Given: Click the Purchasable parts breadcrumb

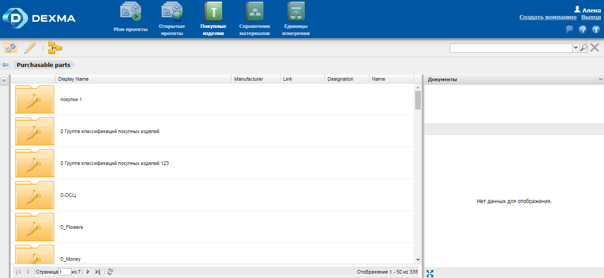Looking at the screenshot, I should [x=44, y=65].
